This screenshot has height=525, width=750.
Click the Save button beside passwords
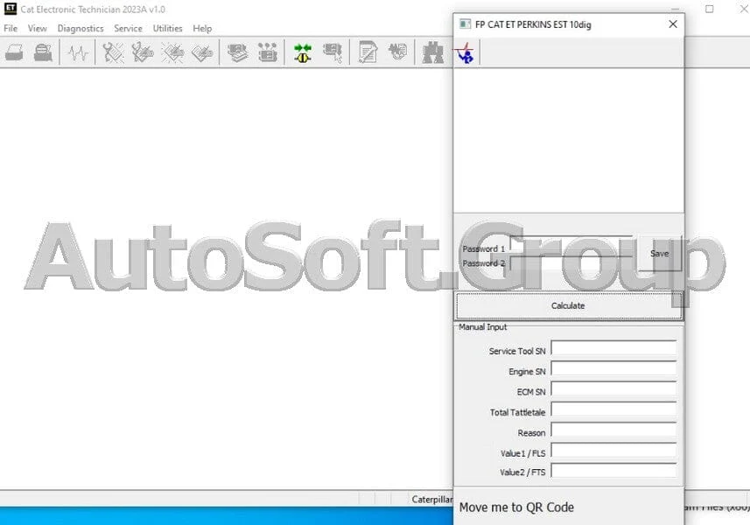point(659,254)
